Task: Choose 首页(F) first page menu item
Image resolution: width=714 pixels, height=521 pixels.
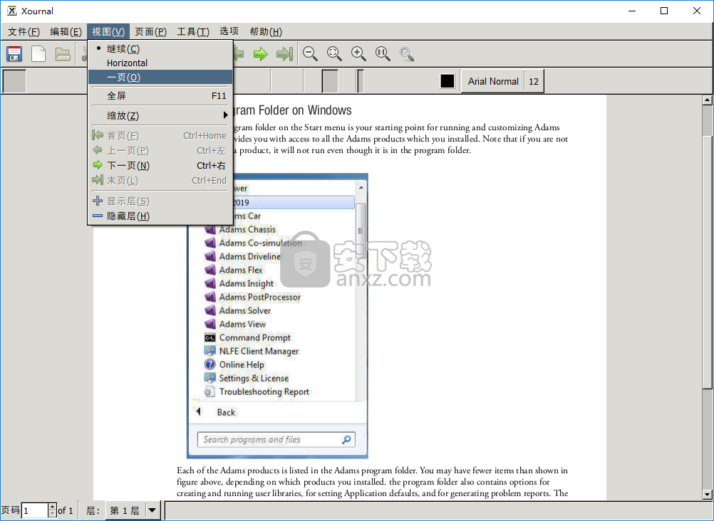Action: (x=160, y=136)
